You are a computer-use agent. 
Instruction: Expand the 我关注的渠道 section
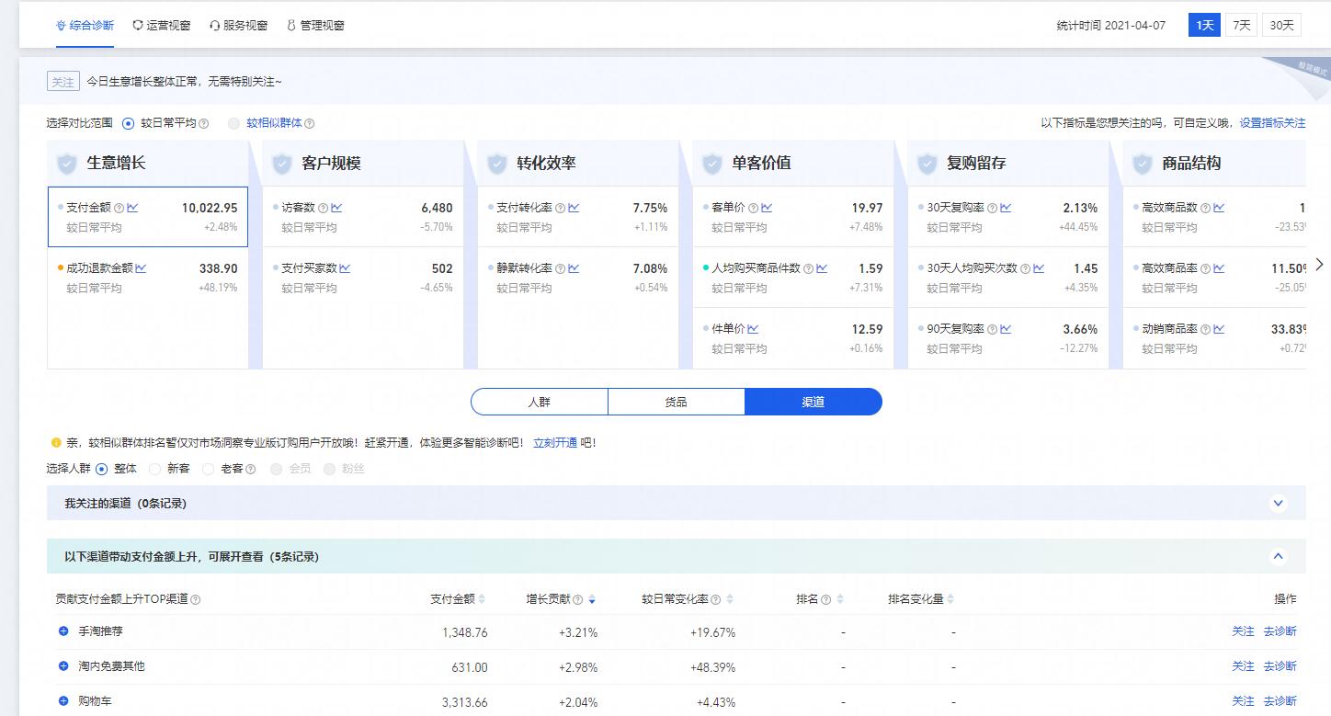coord(1277,503)
